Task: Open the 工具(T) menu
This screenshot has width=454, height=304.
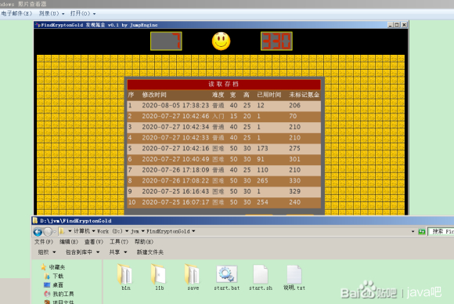Action: pos(119,241)
